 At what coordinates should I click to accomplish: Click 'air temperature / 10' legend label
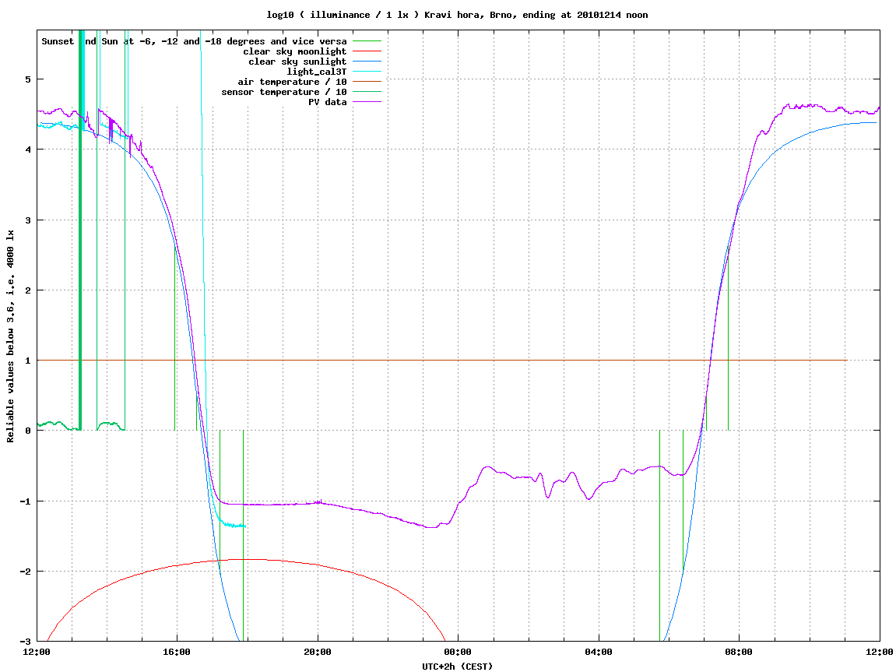292,82
